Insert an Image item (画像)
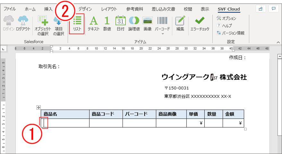The image size is (282, 154). click(148, 23)
